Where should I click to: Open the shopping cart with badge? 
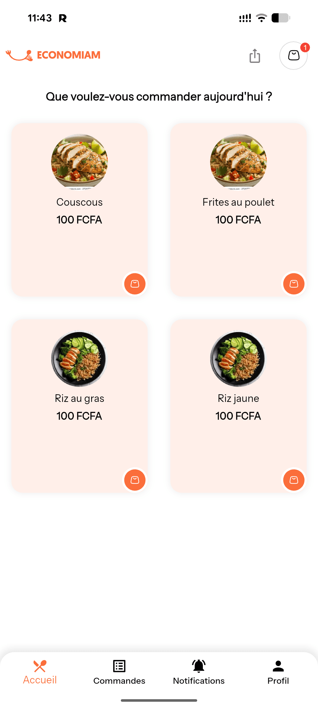(x=293, y=56)
